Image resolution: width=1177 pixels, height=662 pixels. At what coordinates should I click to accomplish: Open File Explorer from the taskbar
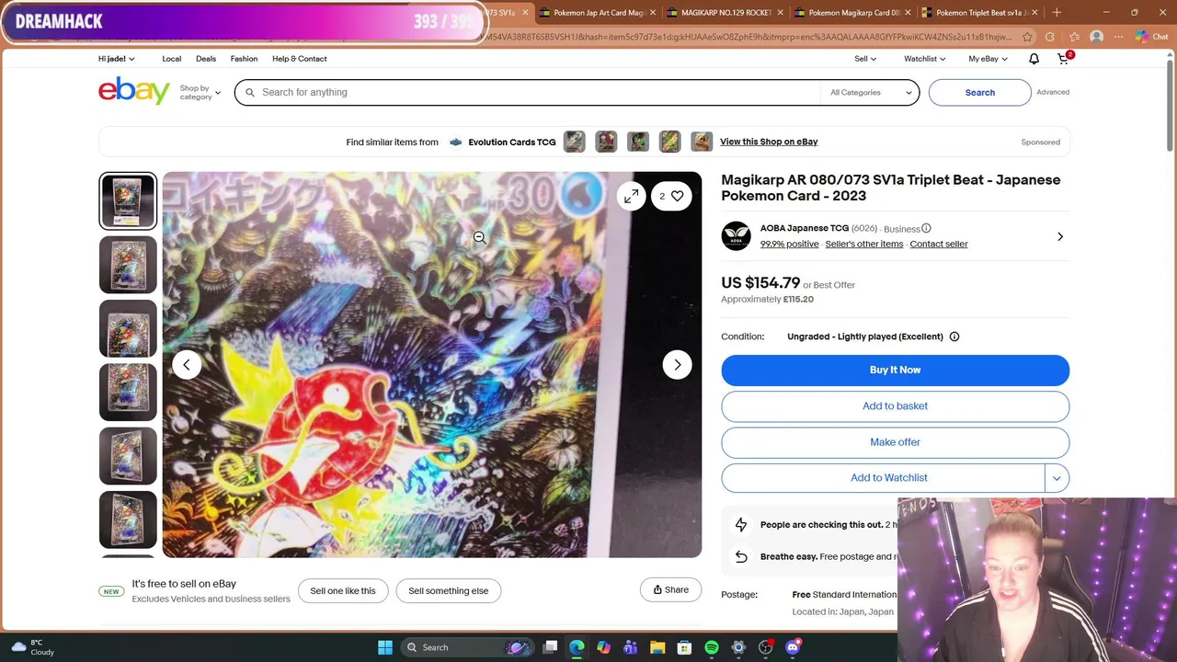(657, 647)
